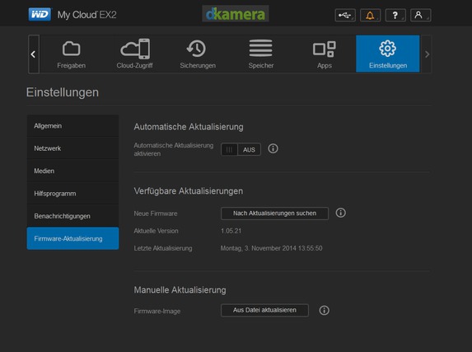
Task: Open Benachrichtigungen settings in sidebar
Action: (72, 216)
